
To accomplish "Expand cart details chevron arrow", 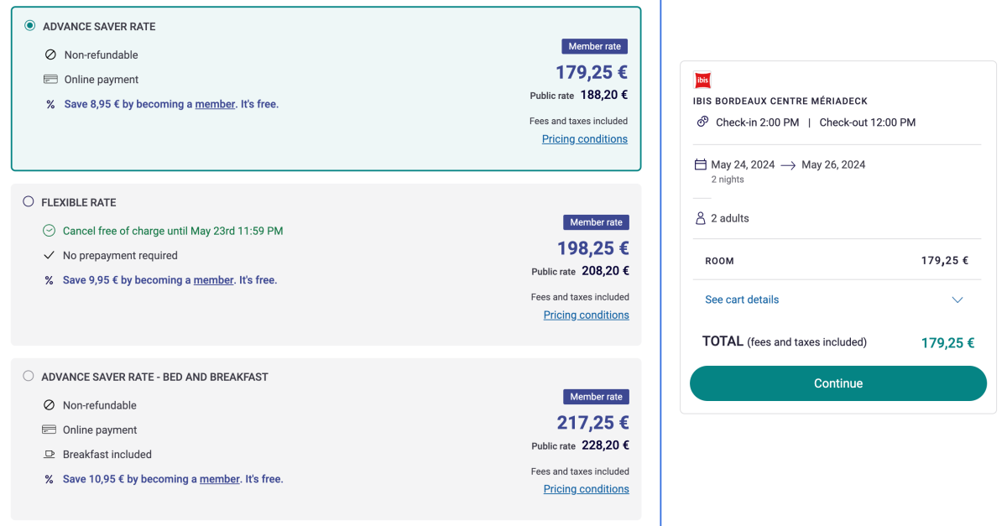I will [957, 299].
